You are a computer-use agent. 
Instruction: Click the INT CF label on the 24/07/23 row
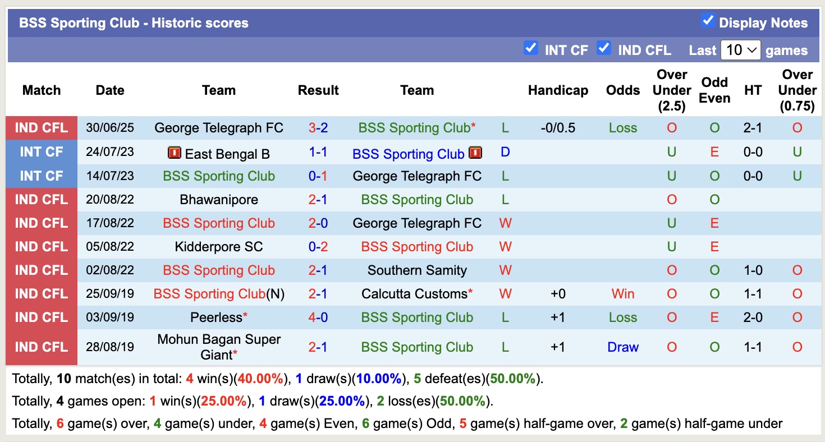click(x=42, y=152)
